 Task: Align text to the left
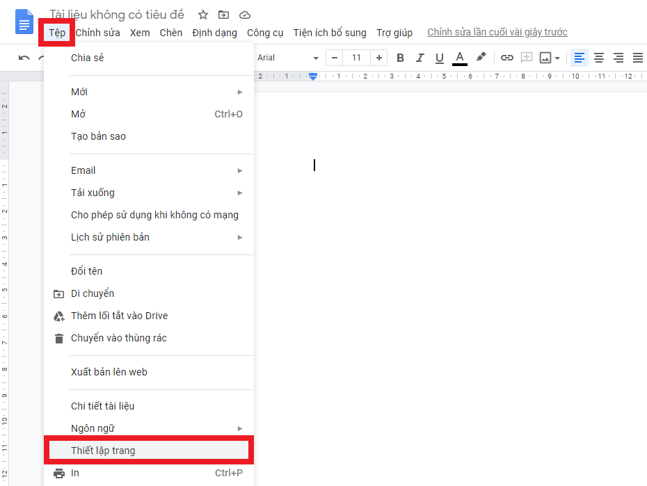click(x=580, y=58)
